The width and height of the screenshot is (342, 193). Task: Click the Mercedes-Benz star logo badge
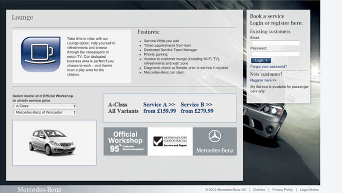215,141
